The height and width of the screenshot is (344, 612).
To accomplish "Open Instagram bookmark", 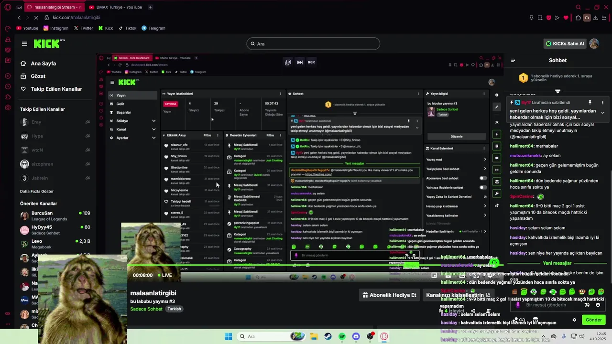I will (56, 28).
